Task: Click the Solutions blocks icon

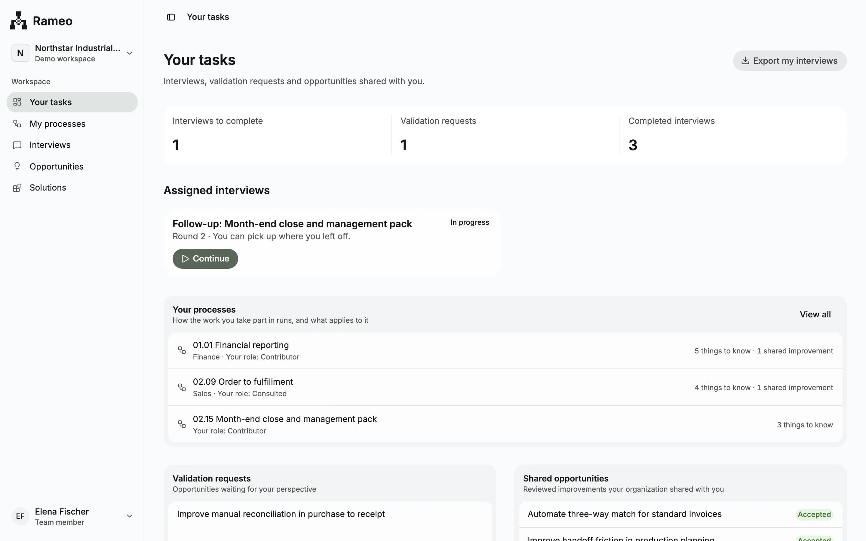Action: click(x=17, y=188)
